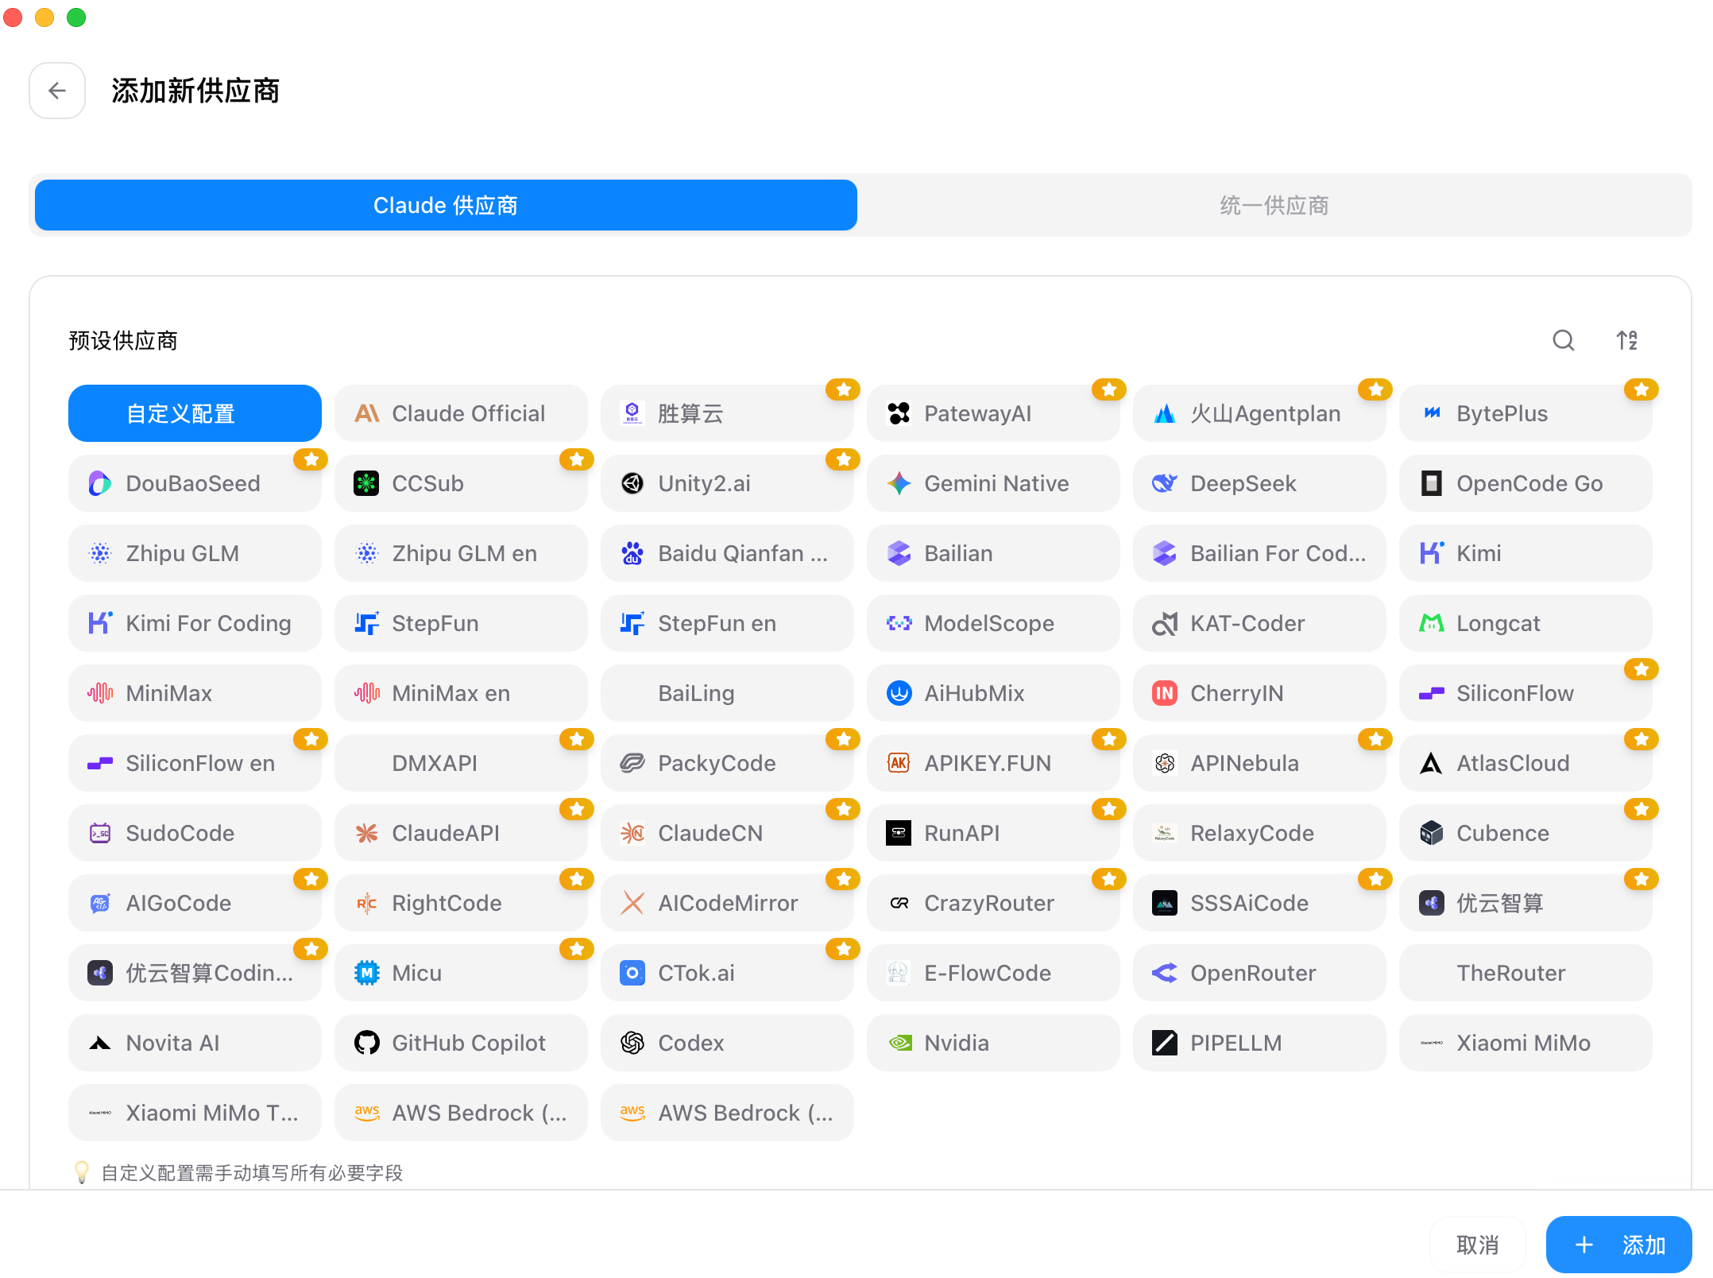Select the Kimi For Coding preset

click(x=195, y=623)
